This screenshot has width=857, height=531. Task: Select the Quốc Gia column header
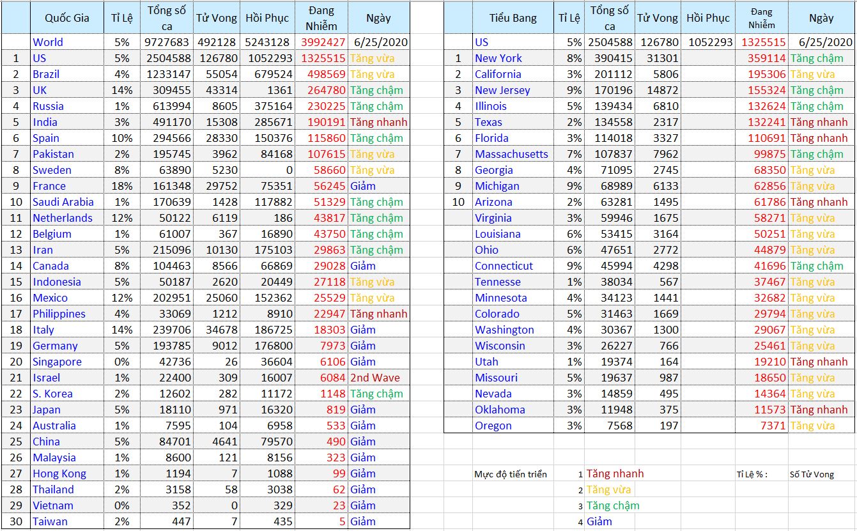[x=66, y=18]
